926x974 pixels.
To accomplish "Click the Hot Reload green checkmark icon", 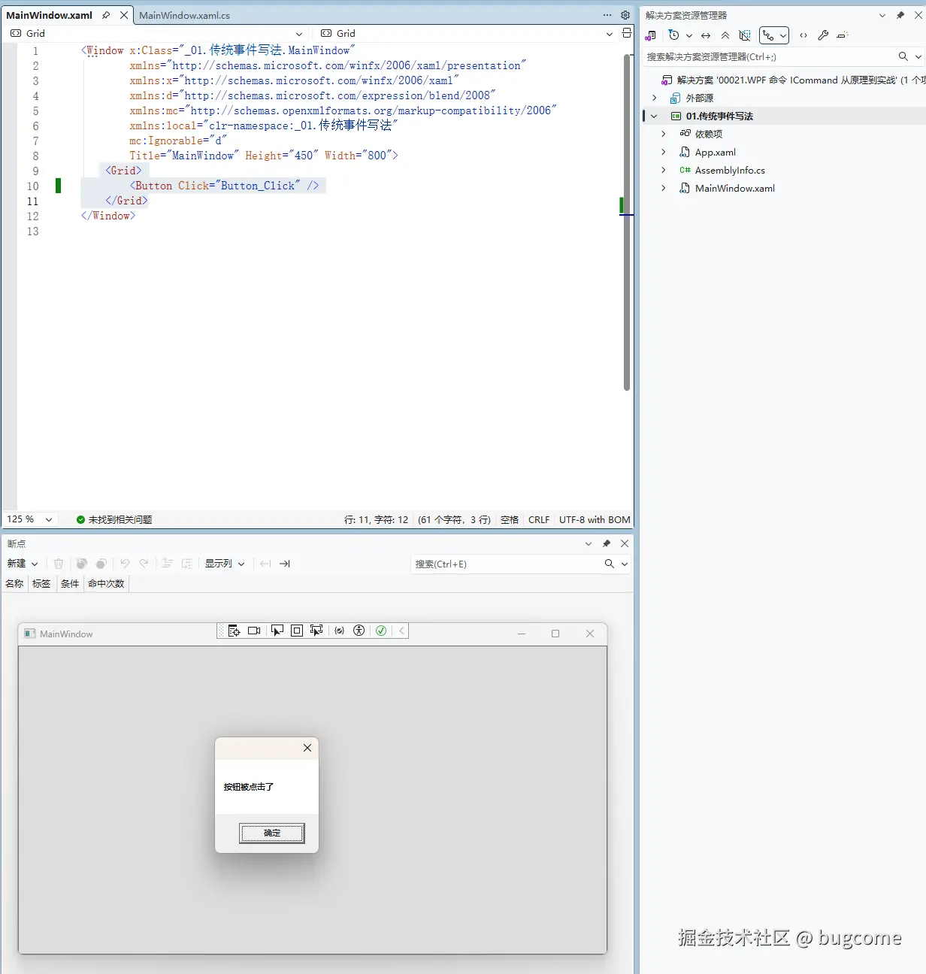I will pyautogui.click(x=381, y=631).
